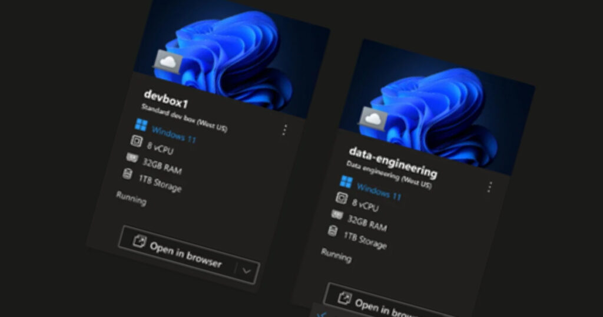Image resolution: width=603 pixels, height=317 pixels.
Task: Click the Windows logo on the devbox1 card
Action: click(x=141, y=125)
